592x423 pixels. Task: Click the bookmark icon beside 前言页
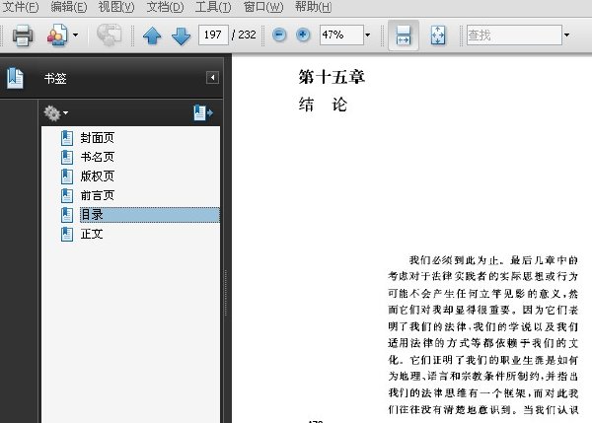coord(67,195)
